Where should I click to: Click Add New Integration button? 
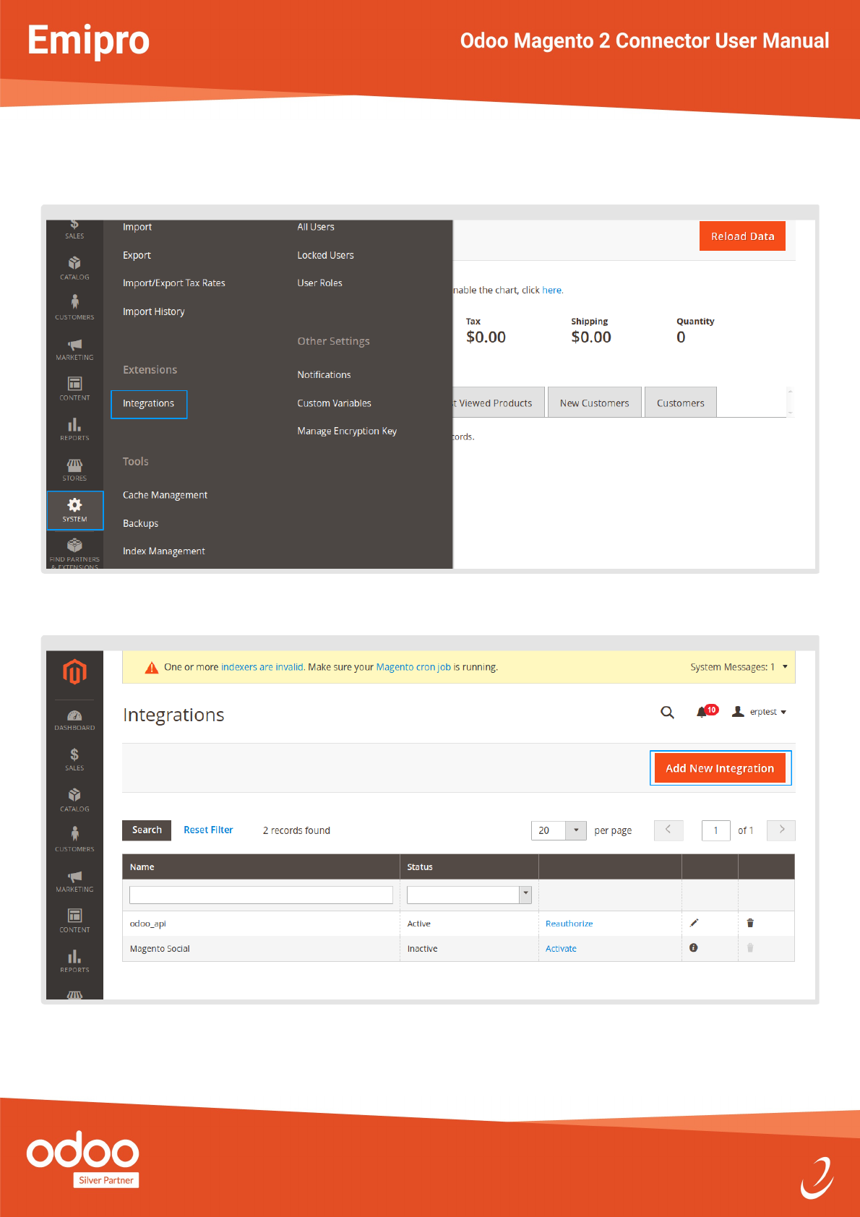720,768
